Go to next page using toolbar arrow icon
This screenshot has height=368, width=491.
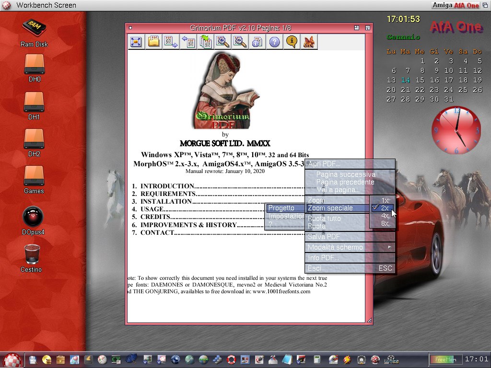(x=171, y=42)
